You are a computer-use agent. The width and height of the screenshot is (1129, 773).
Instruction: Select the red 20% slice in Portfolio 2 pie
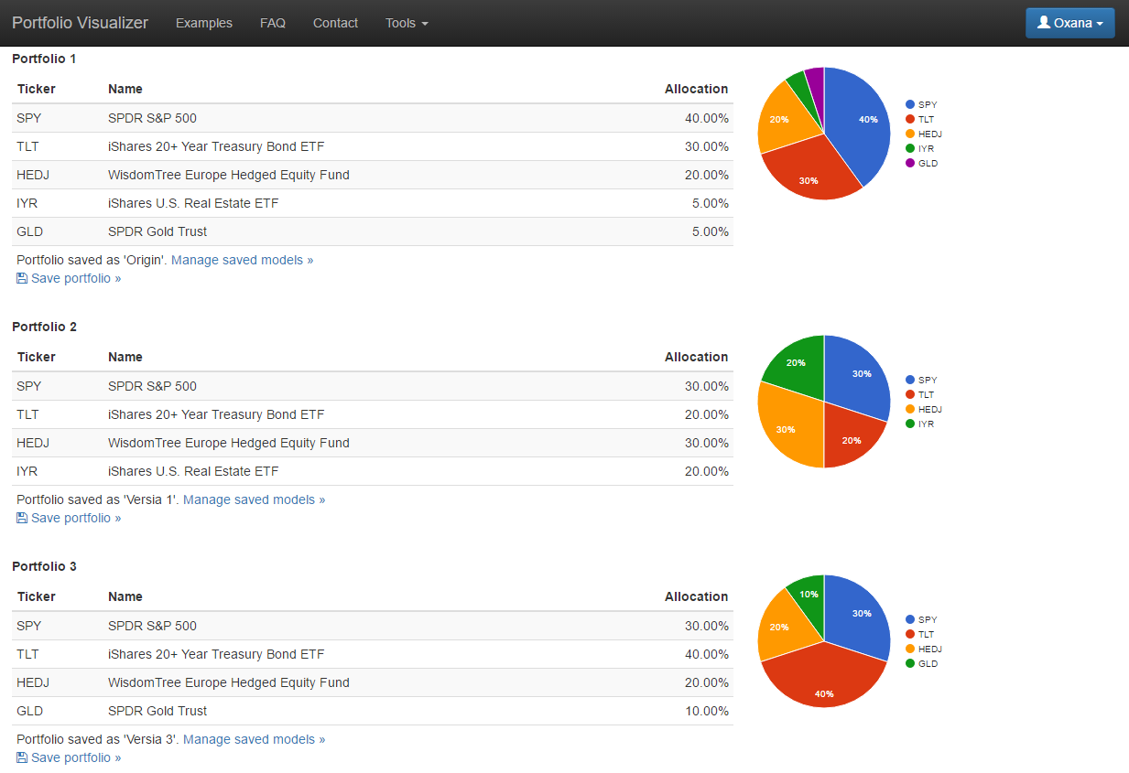tap(847, 435)
